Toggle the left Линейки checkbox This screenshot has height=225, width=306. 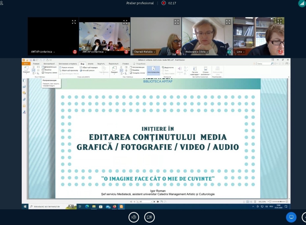tap(43, 70)
